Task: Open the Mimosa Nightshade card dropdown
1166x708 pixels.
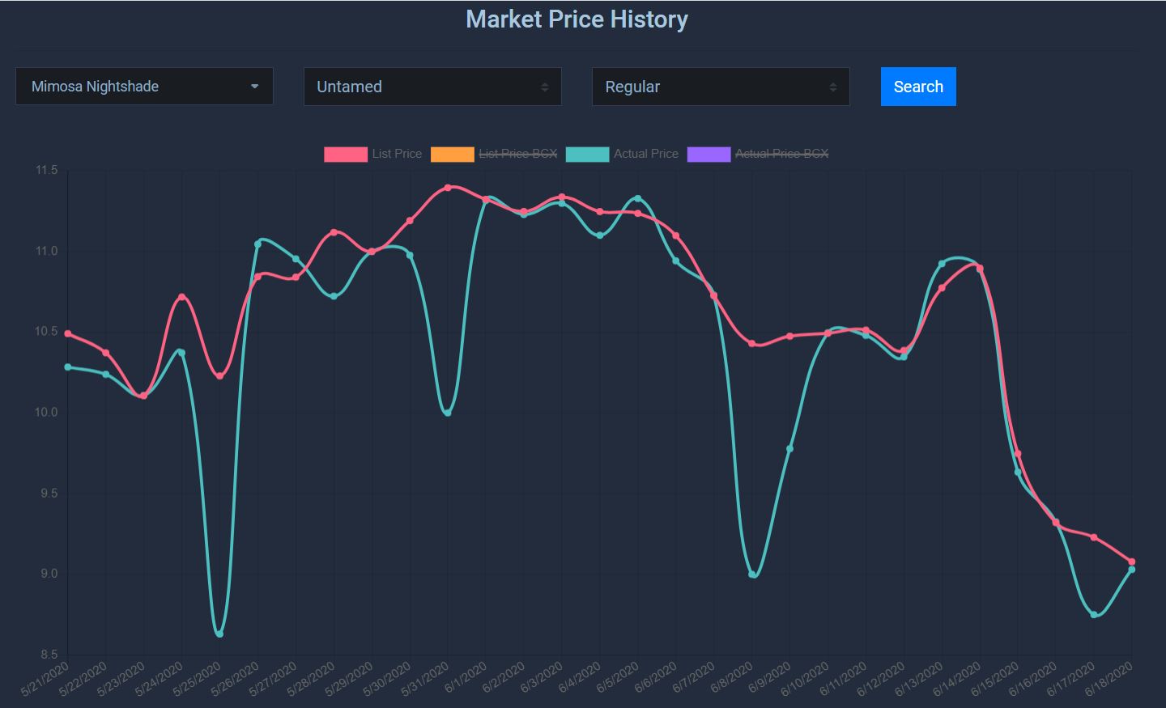Action: point(144,87)
